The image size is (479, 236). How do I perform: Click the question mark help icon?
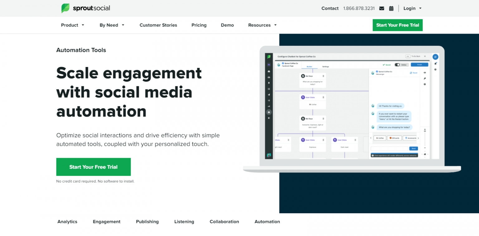pyautogui.click(x=436, y=70)
